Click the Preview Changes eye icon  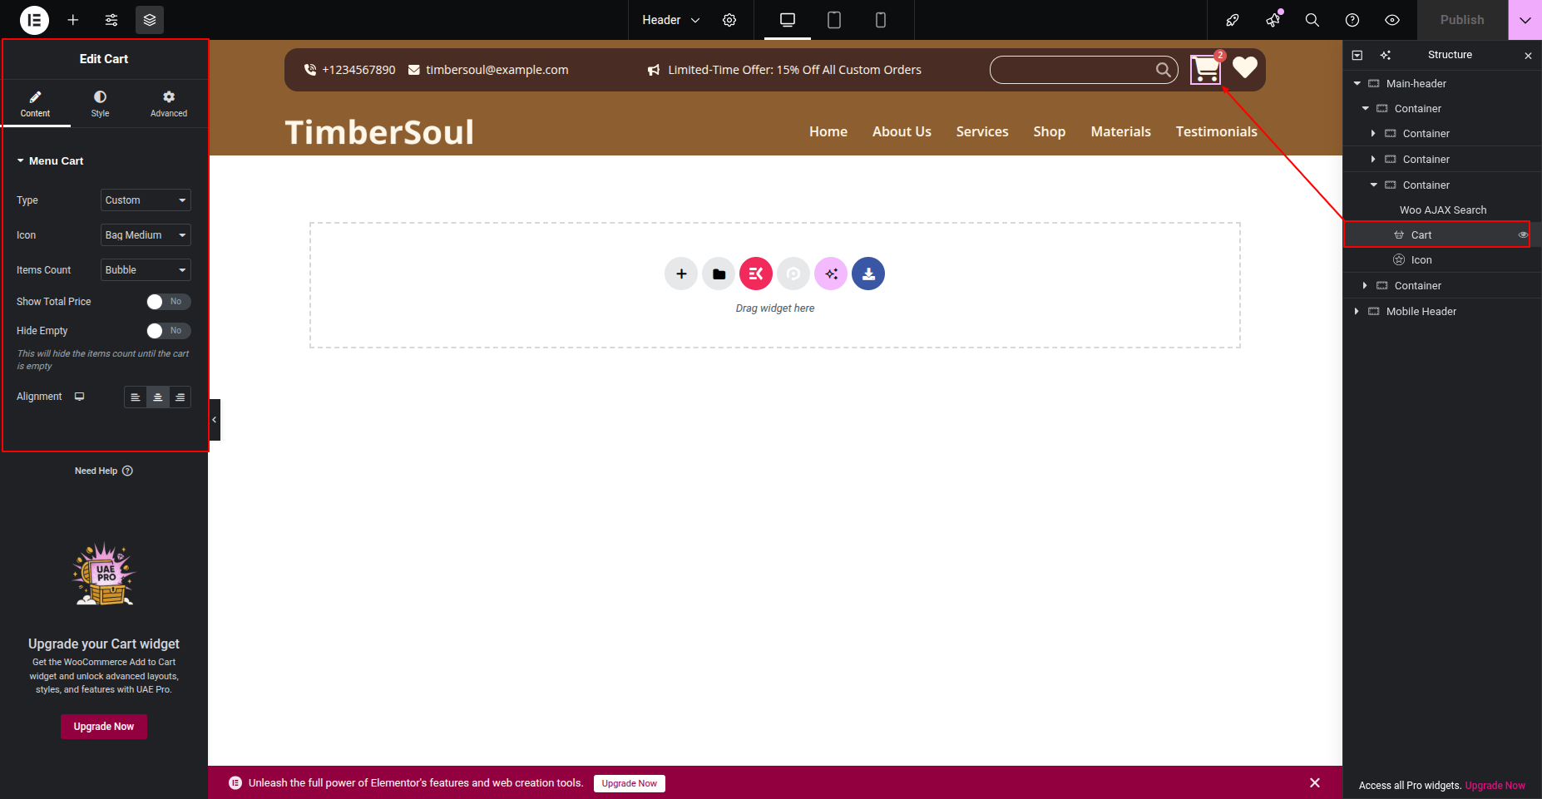(x=1392, y=20)
